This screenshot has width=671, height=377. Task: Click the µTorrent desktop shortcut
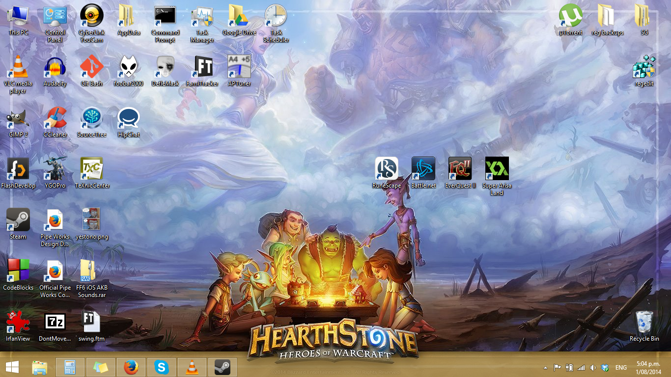tap(571, 20)
